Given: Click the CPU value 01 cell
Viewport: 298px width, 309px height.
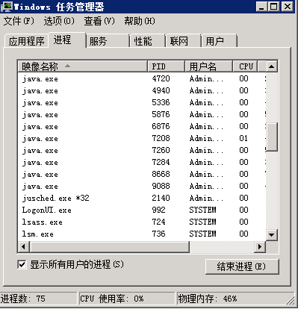Looking at the screenshot, I should pos(243,138).
